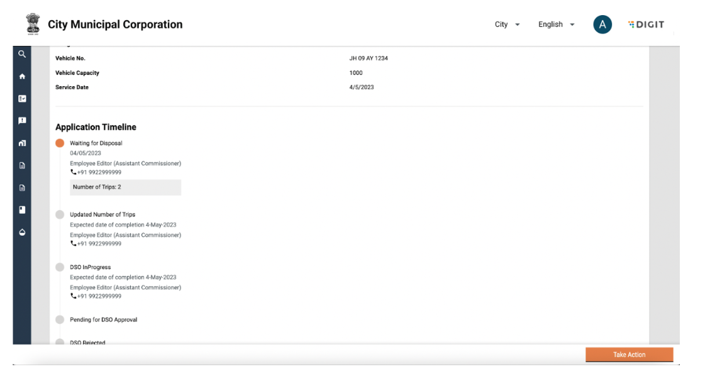Click the national emblem logo
Viewport: 710px width, 379px height.
(x=31, y=24)
